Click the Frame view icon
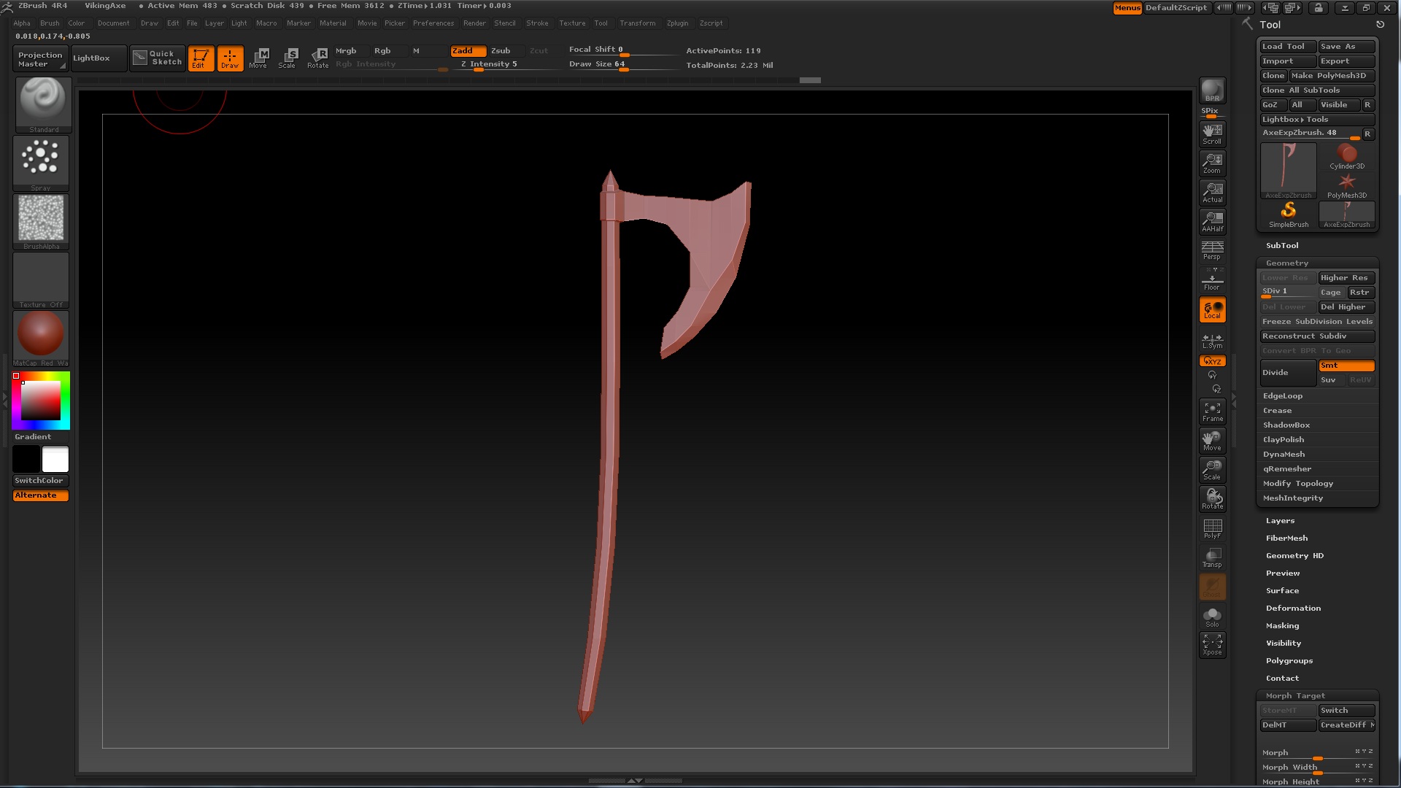The height and width of the screenshot is (788, 1401). click(x=1212, y=412)
